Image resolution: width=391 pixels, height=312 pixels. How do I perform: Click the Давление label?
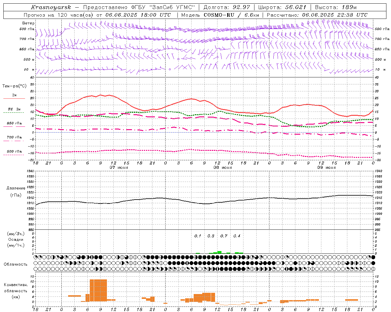[16, 188]
